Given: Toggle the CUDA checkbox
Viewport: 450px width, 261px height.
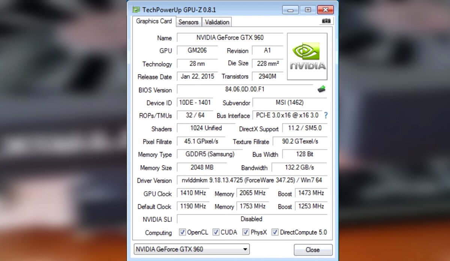Looking at the screenshot, I should point(216,232).
